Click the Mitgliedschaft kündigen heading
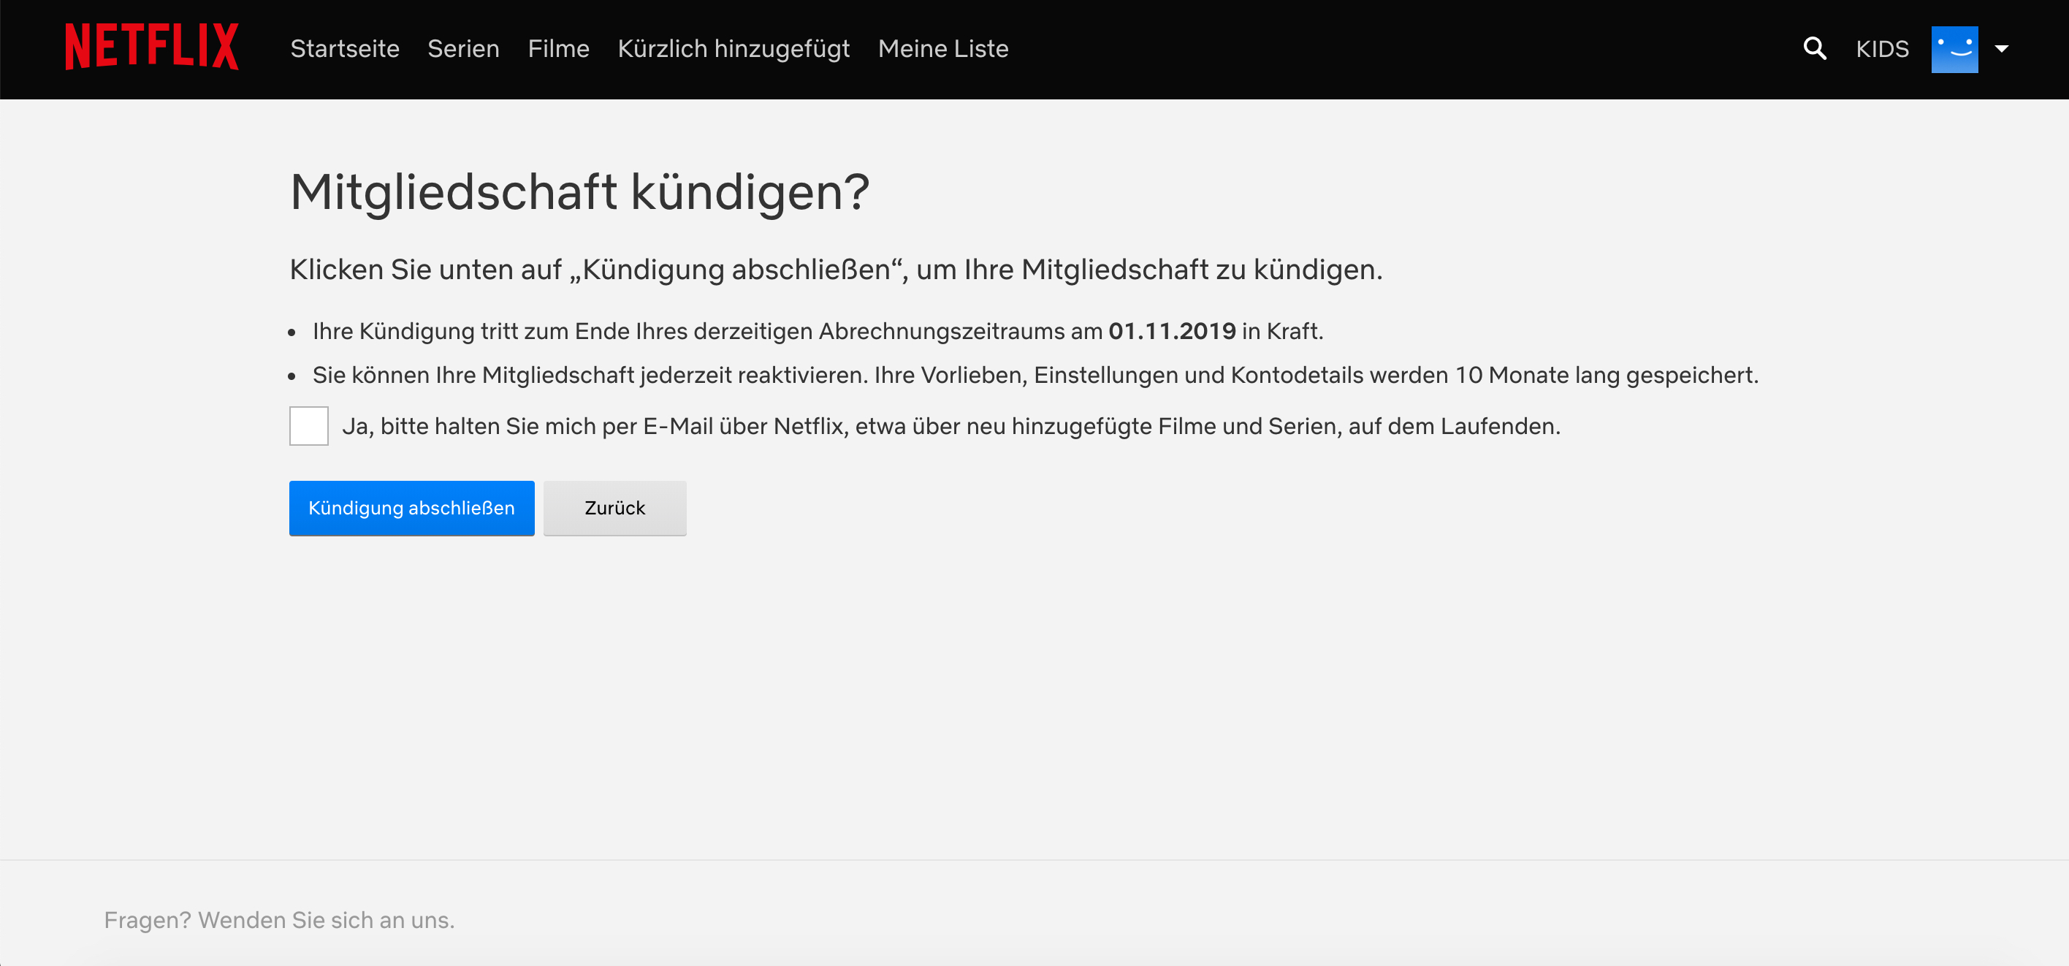This screenshot has width=2069, height=966. pyautogui.click(x=579, y=192)
